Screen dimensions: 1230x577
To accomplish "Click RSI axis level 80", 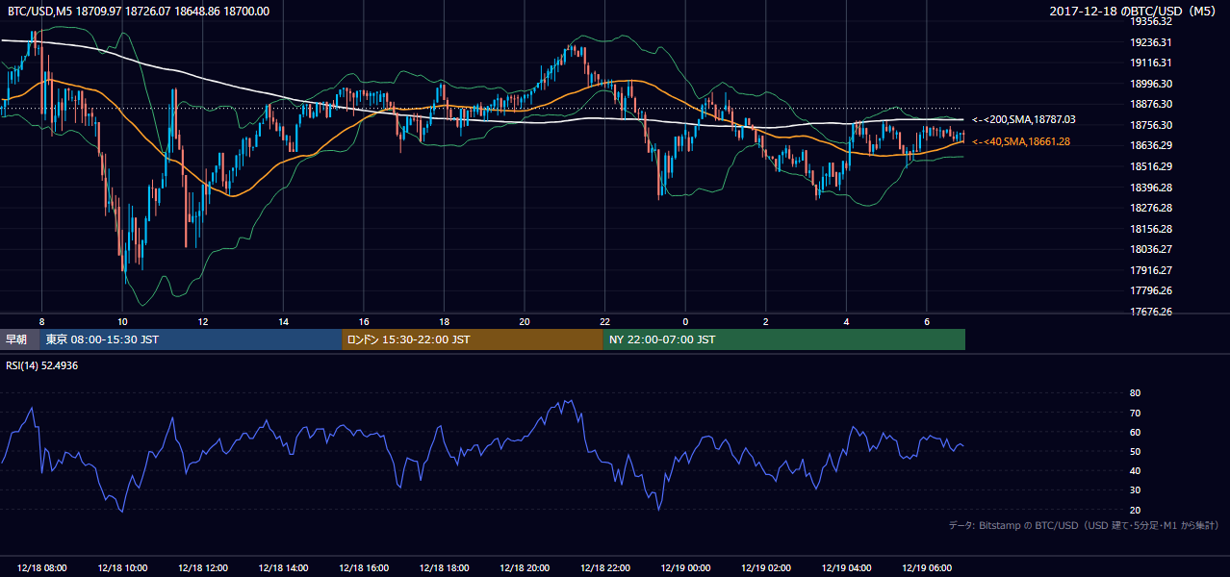I will coord(1136,393).
